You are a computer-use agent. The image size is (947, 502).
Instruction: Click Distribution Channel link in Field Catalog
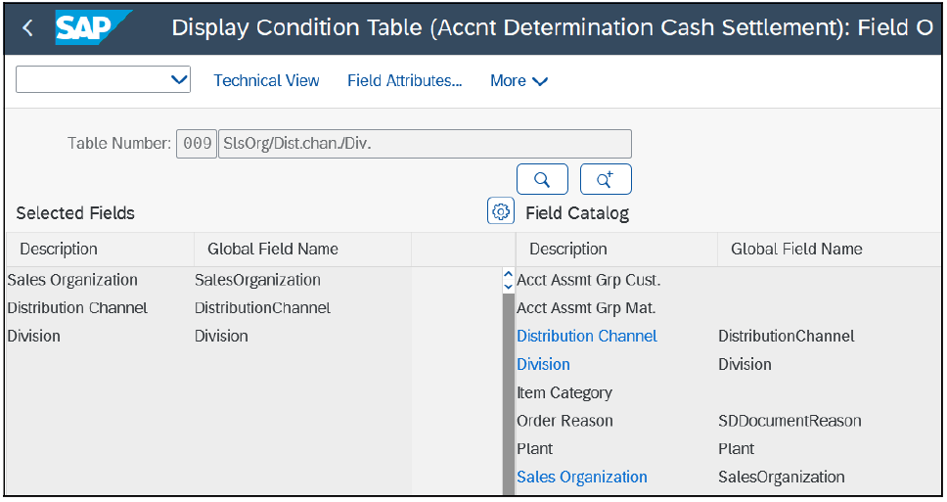(587, 336)
